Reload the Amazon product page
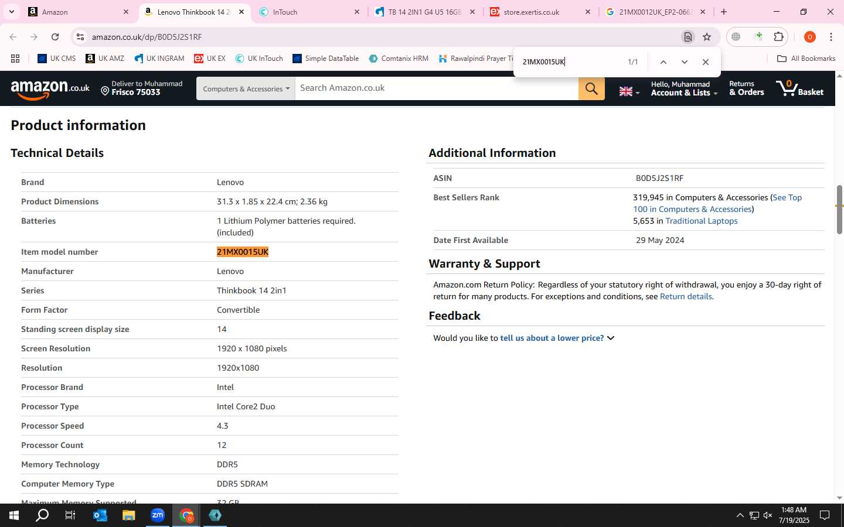Image resolution: width=844 pixels, height=527 pixels. click(55, 37)
